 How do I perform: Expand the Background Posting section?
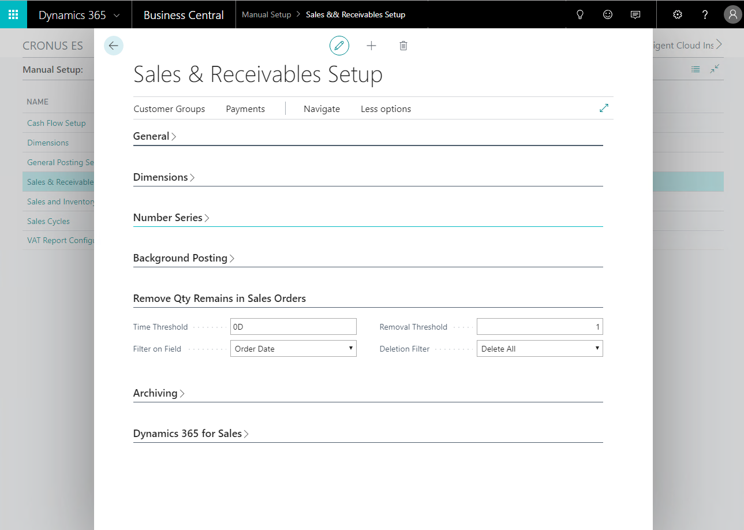pyautogui.click(x=184, y=258)
